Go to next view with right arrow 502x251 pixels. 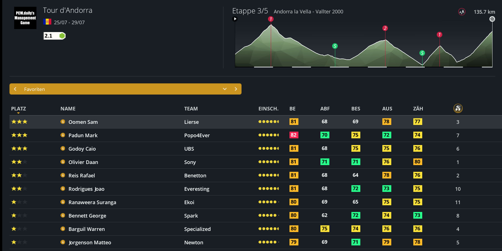point(236,89)
